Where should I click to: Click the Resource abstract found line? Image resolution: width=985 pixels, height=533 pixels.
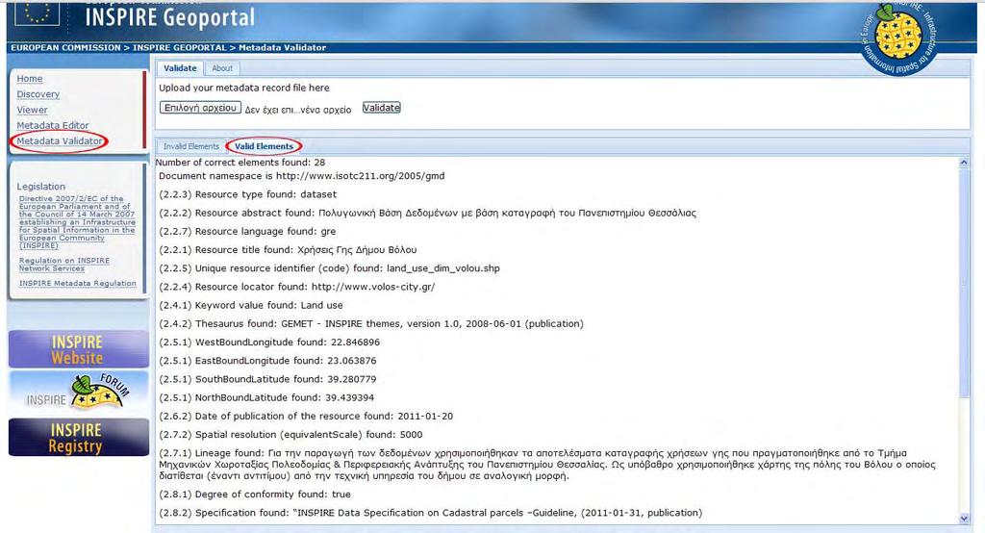point(427,213)
